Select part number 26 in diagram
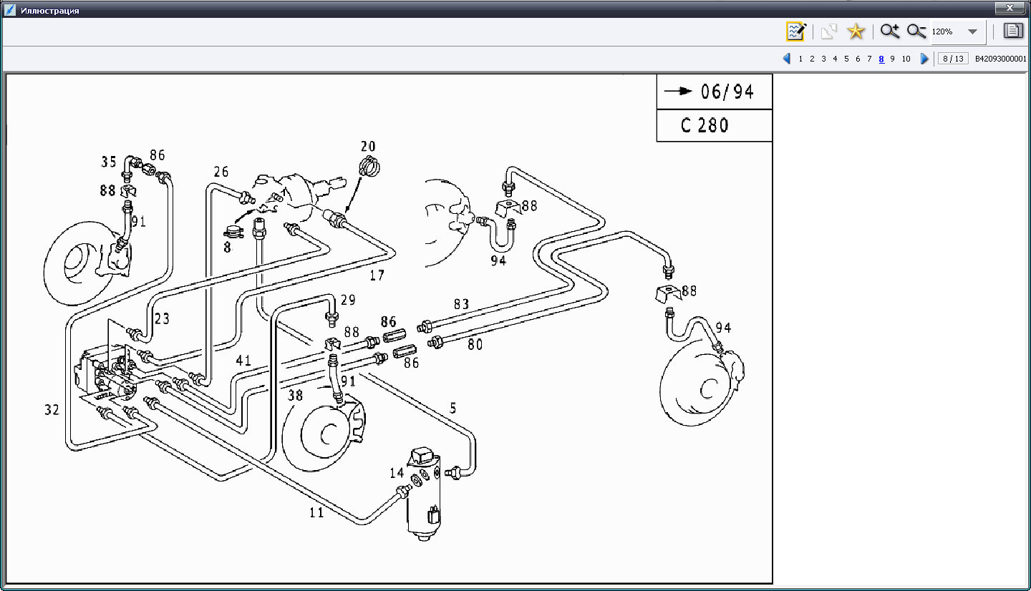 pyautogui.click(x=221, y=172)
